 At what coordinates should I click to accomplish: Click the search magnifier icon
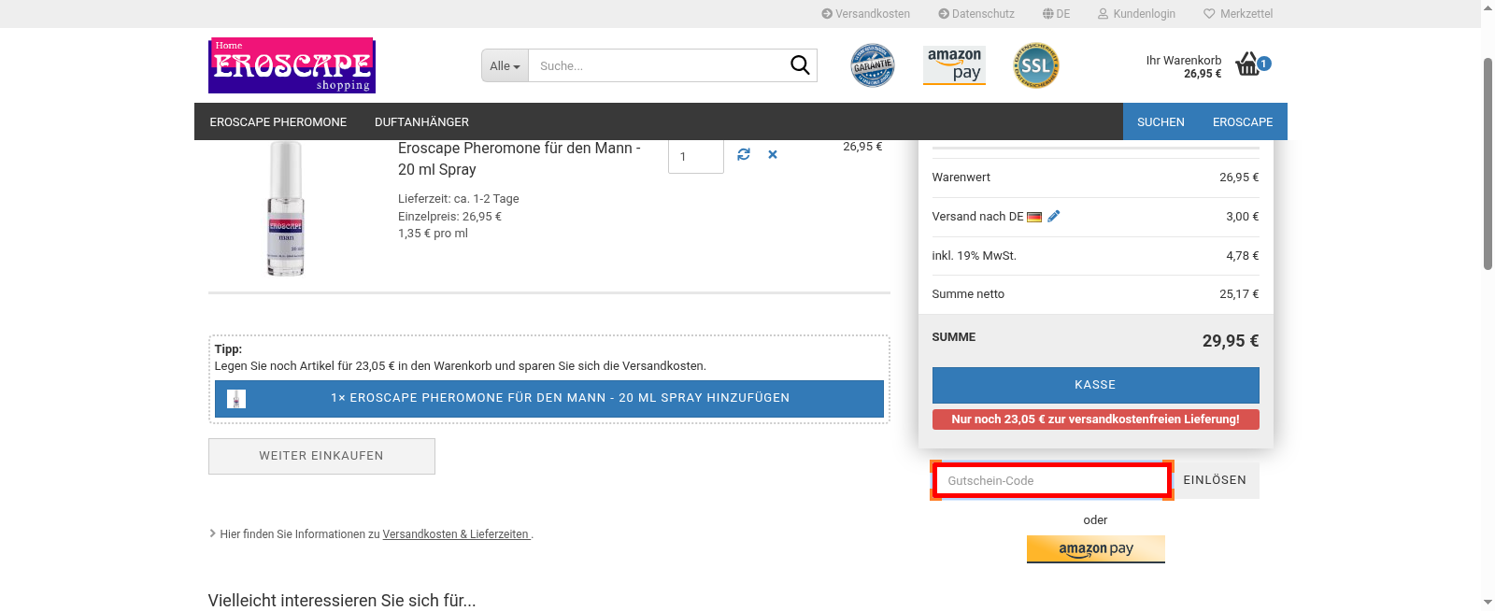coord(799,65)
